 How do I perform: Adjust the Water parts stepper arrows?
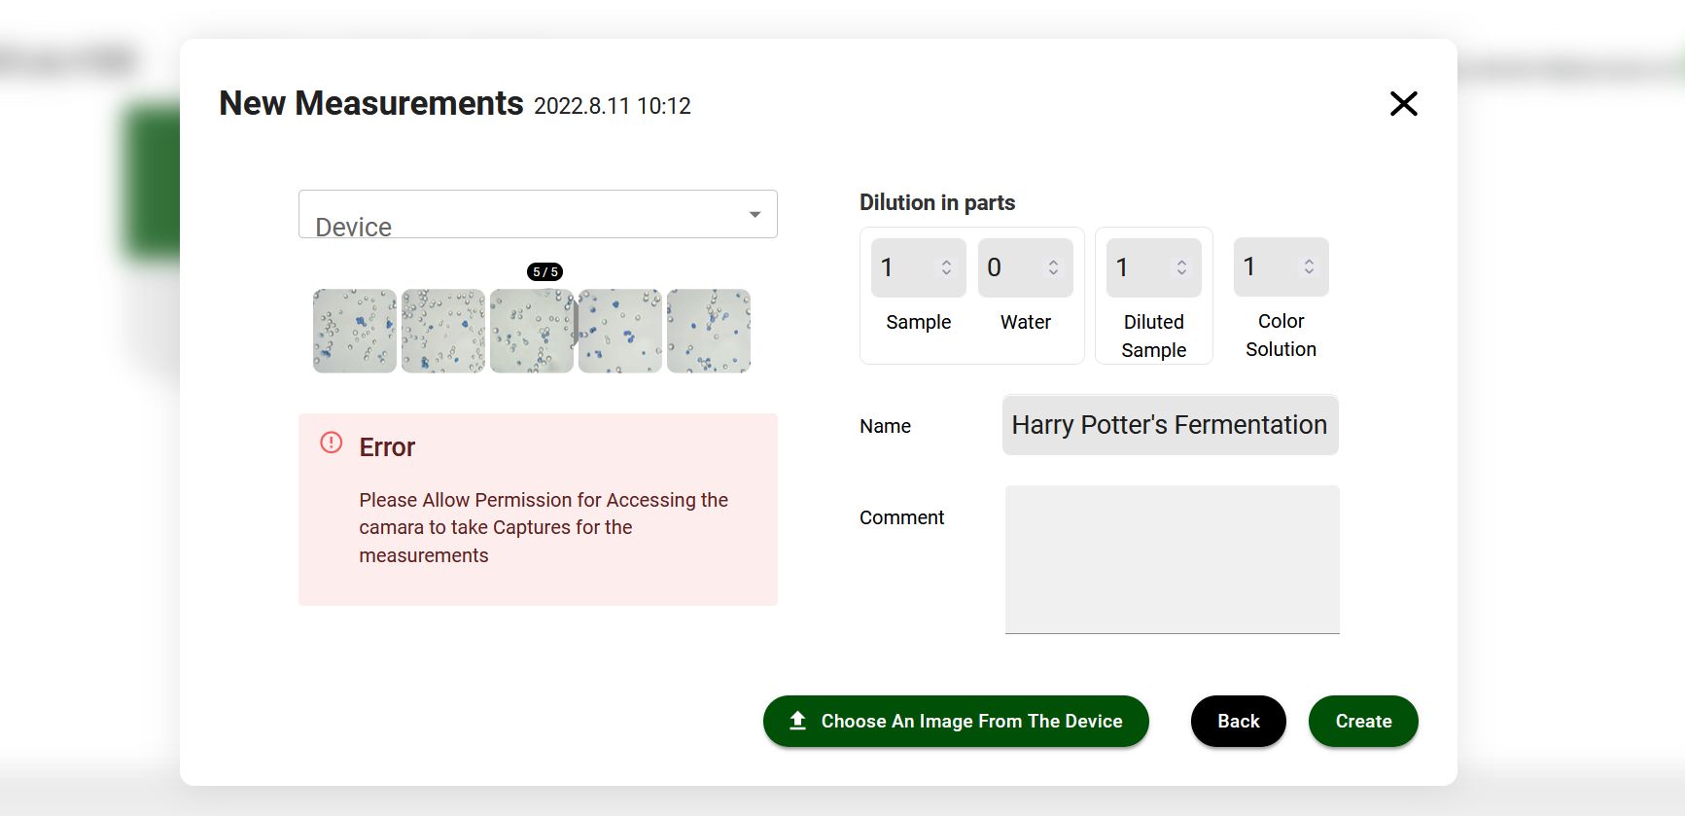[1053, 267]
